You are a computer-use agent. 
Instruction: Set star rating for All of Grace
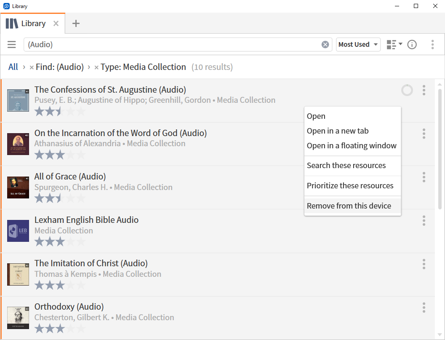(x=60, y=198)
